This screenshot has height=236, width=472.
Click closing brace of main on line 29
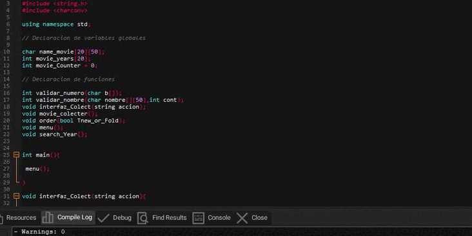pos(24,182)
